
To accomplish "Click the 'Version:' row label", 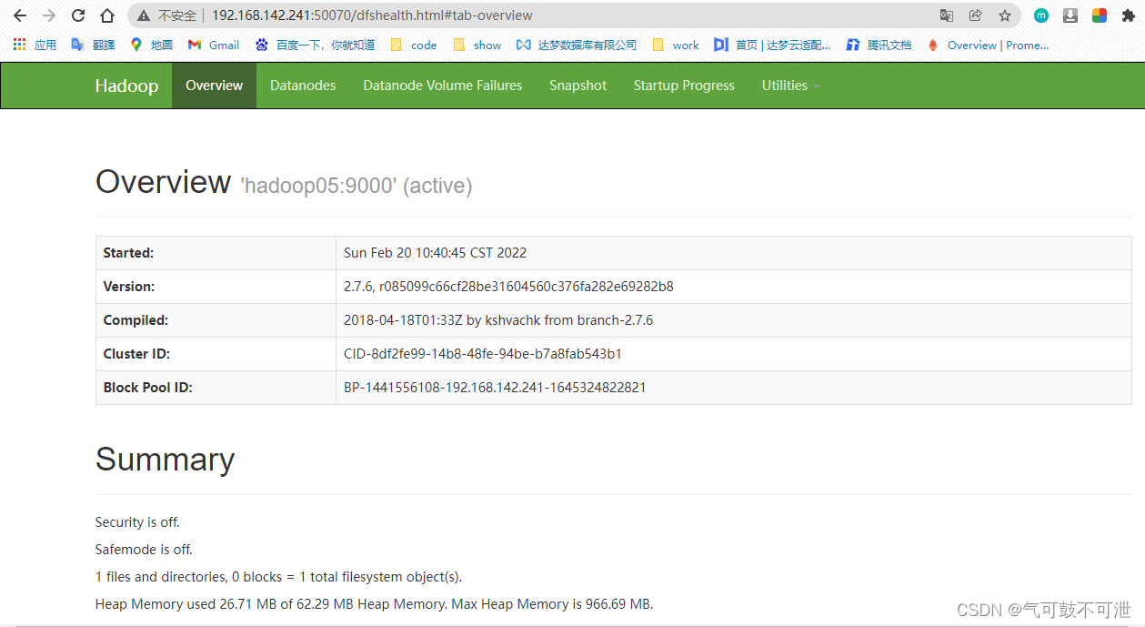I will 129,287.
